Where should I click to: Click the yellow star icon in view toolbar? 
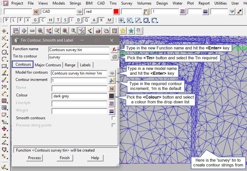point(123,31)
